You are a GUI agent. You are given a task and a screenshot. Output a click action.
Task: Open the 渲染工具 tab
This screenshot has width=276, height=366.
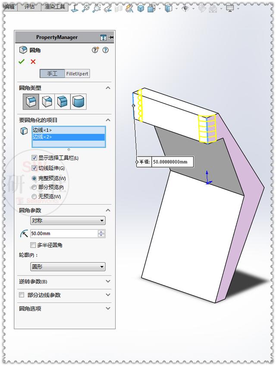tap(55, 7)
